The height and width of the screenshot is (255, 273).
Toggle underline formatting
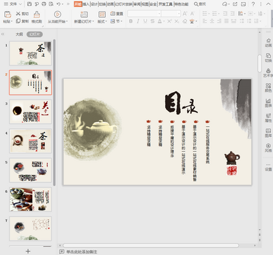coord(145,21)
